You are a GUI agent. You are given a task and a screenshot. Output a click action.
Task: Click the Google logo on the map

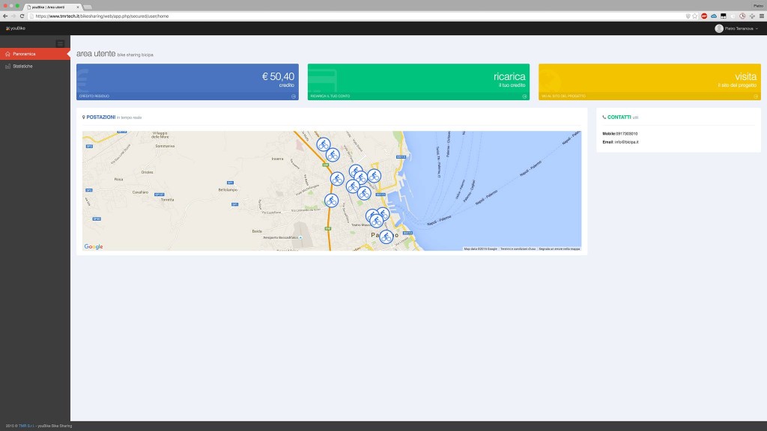click(94, 247)
